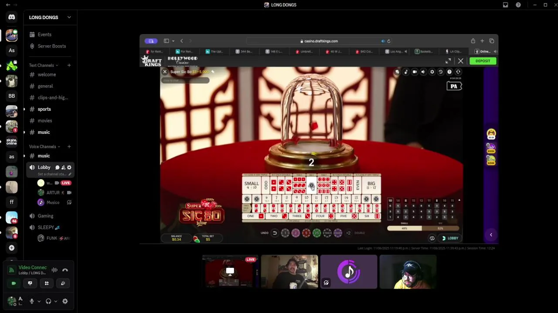Go back with Discord back arrow
This screenshot has width=558, height=313.
8,5
